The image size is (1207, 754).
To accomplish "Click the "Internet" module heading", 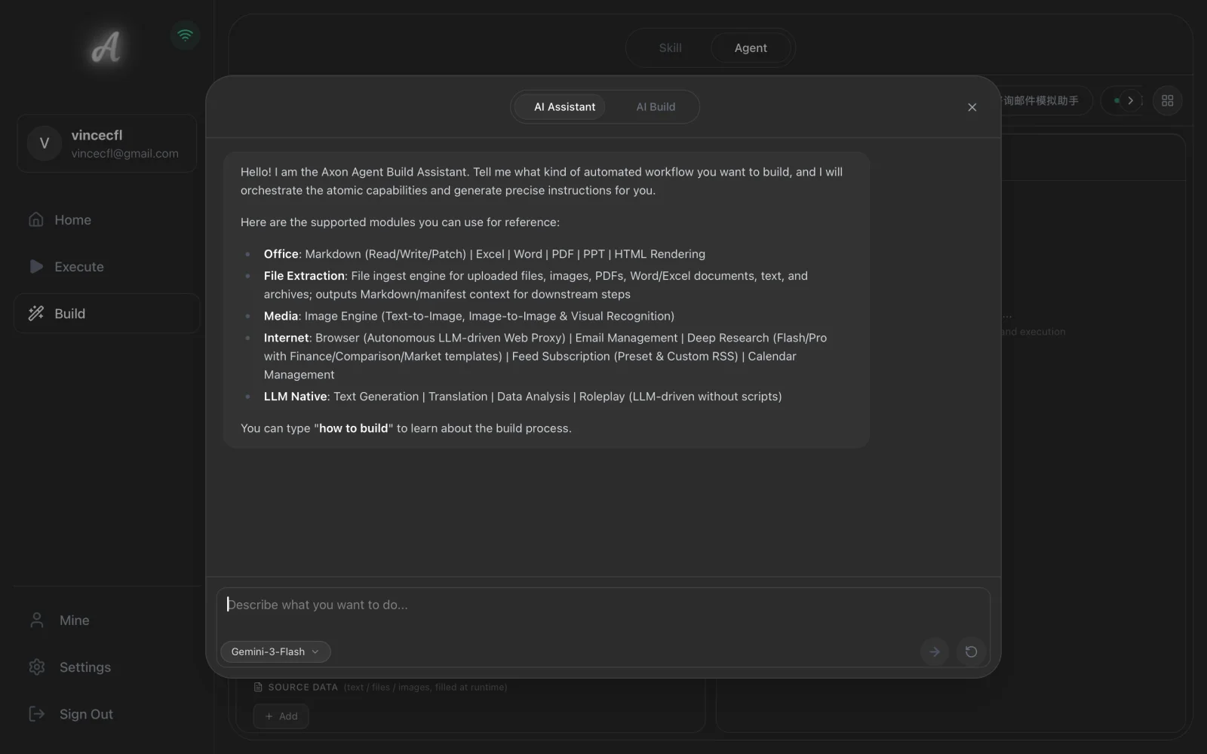I will 286,338.
